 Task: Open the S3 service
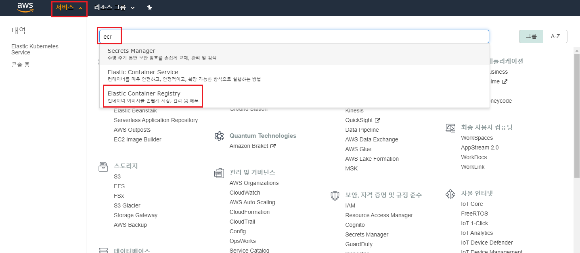click(117, 176)
